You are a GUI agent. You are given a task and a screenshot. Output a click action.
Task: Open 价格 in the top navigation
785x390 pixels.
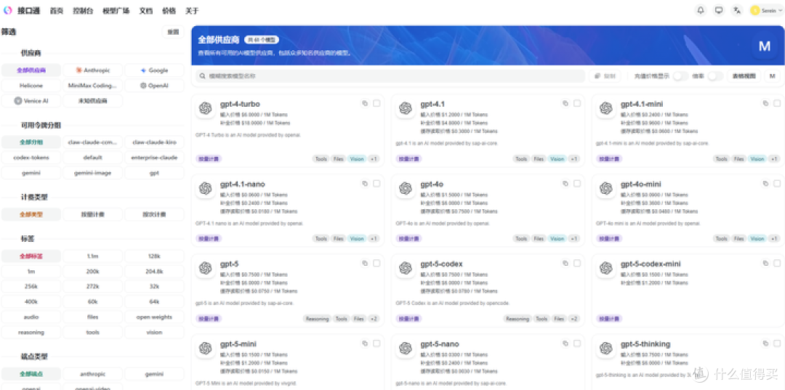(169, 10)
